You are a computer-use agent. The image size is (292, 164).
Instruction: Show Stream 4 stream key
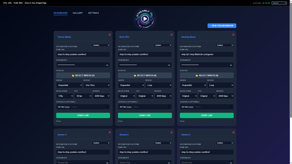click(x=107, y=163)
